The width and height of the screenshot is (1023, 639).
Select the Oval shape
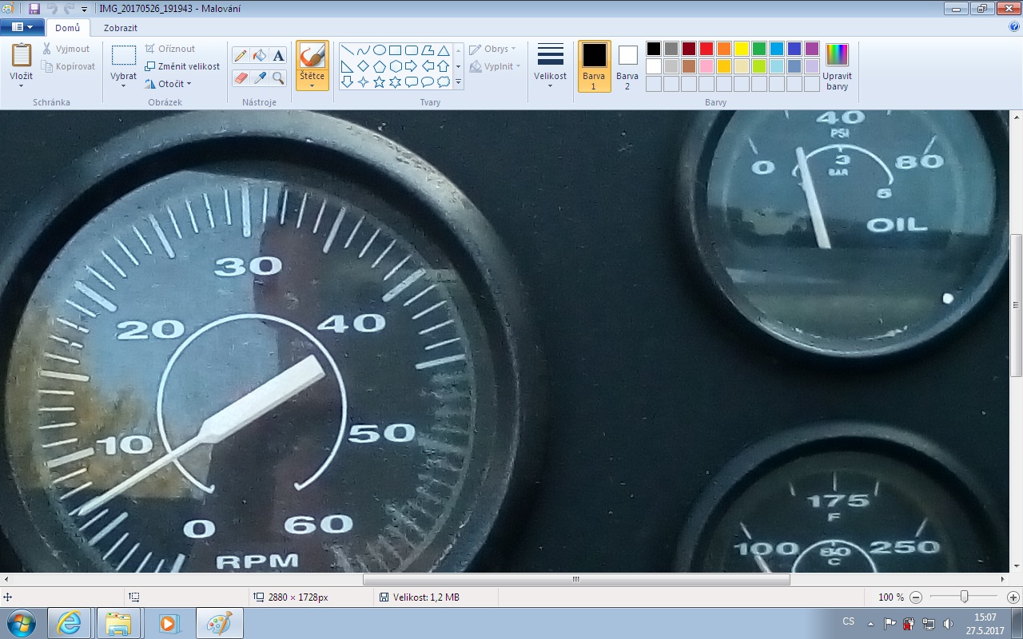[380, 50]
